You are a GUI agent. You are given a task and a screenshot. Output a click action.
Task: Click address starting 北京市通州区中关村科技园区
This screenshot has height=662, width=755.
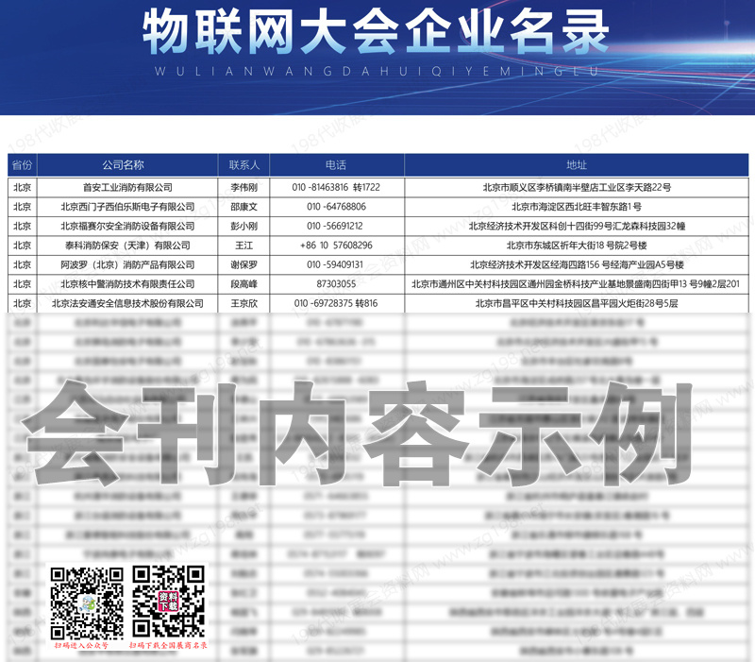point(576,284)
